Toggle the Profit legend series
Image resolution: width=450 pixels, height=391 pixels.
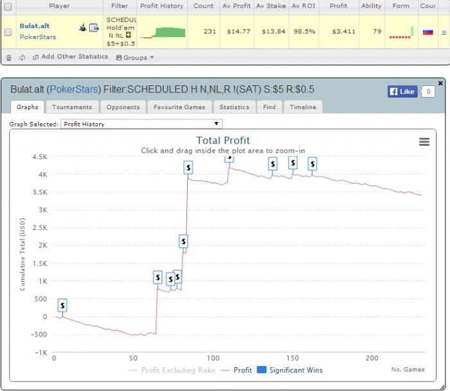(x=237, y=370)
